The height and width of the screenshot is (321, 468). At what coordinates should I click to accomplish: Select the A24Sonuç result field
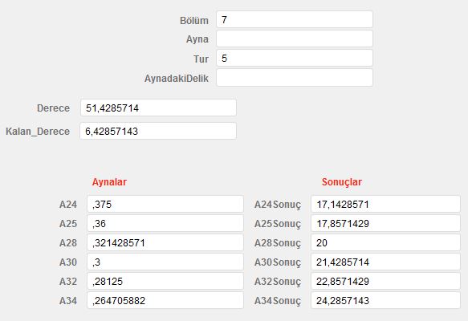385,205
